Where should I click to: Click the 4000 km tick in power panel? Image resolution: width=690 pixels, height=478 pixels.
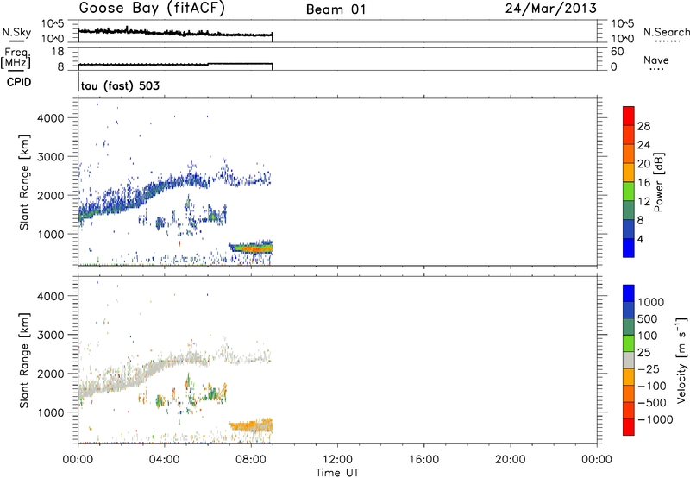[51, 118]
